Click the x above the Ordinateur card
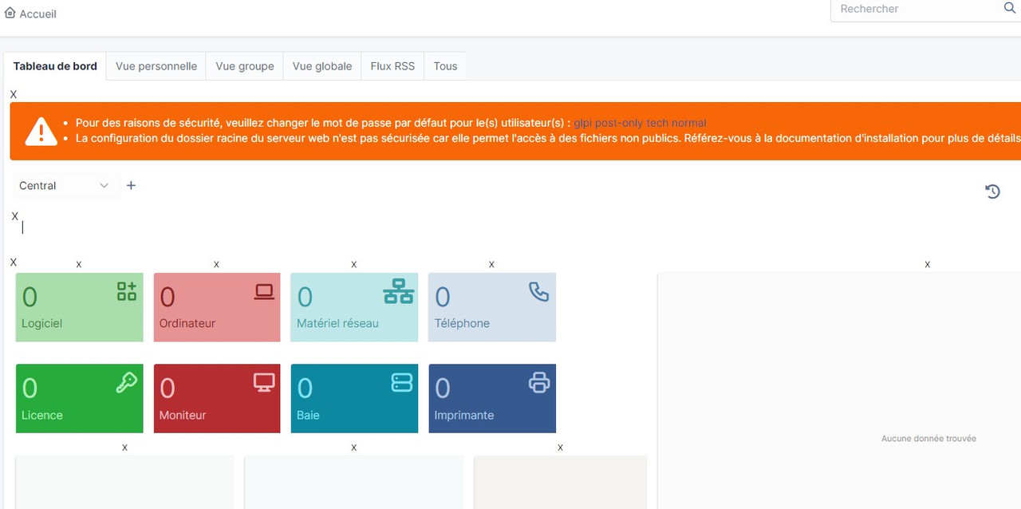The height and width of the screenshot is (509, 1021). point(216,264)
